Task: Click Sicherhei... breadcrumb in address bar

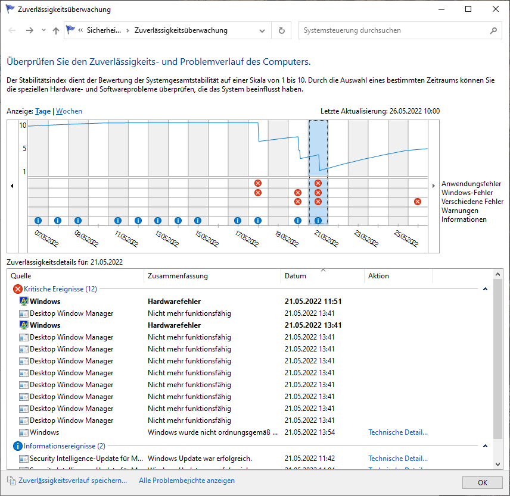Action: coord(104,30)
